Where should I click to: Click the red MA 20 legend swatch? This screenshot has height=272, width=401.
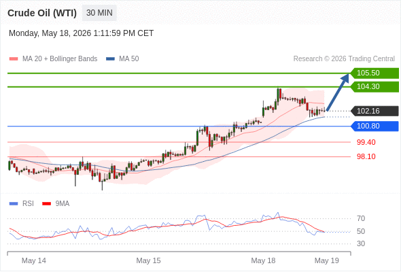(x=14, y=59)
